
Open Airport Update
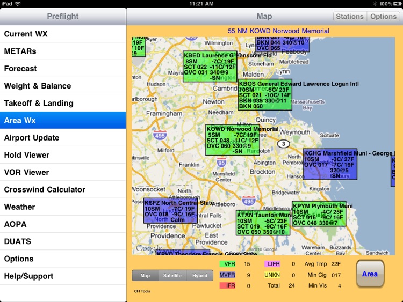tap(63, 138)
